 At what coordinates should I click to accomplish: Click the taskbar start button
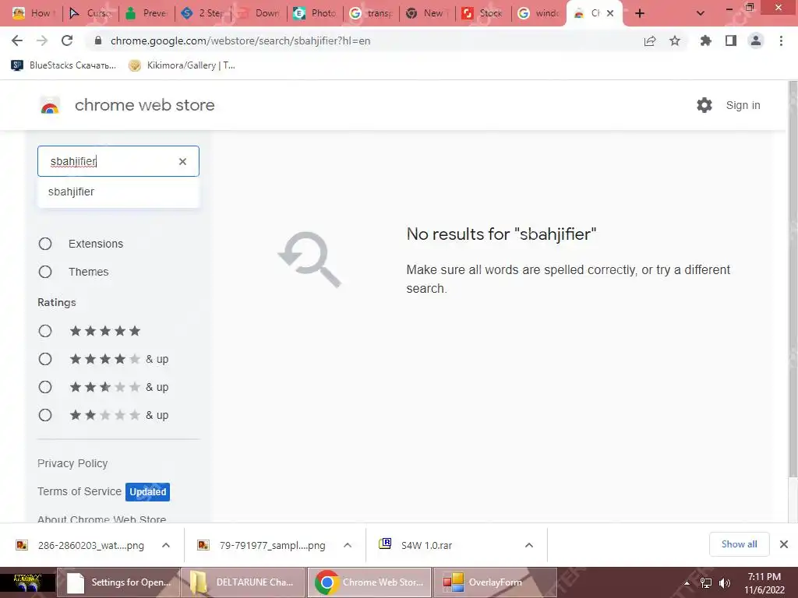[27, 582]
